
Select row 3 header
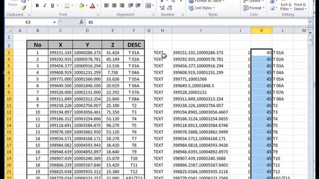point(9,53)
